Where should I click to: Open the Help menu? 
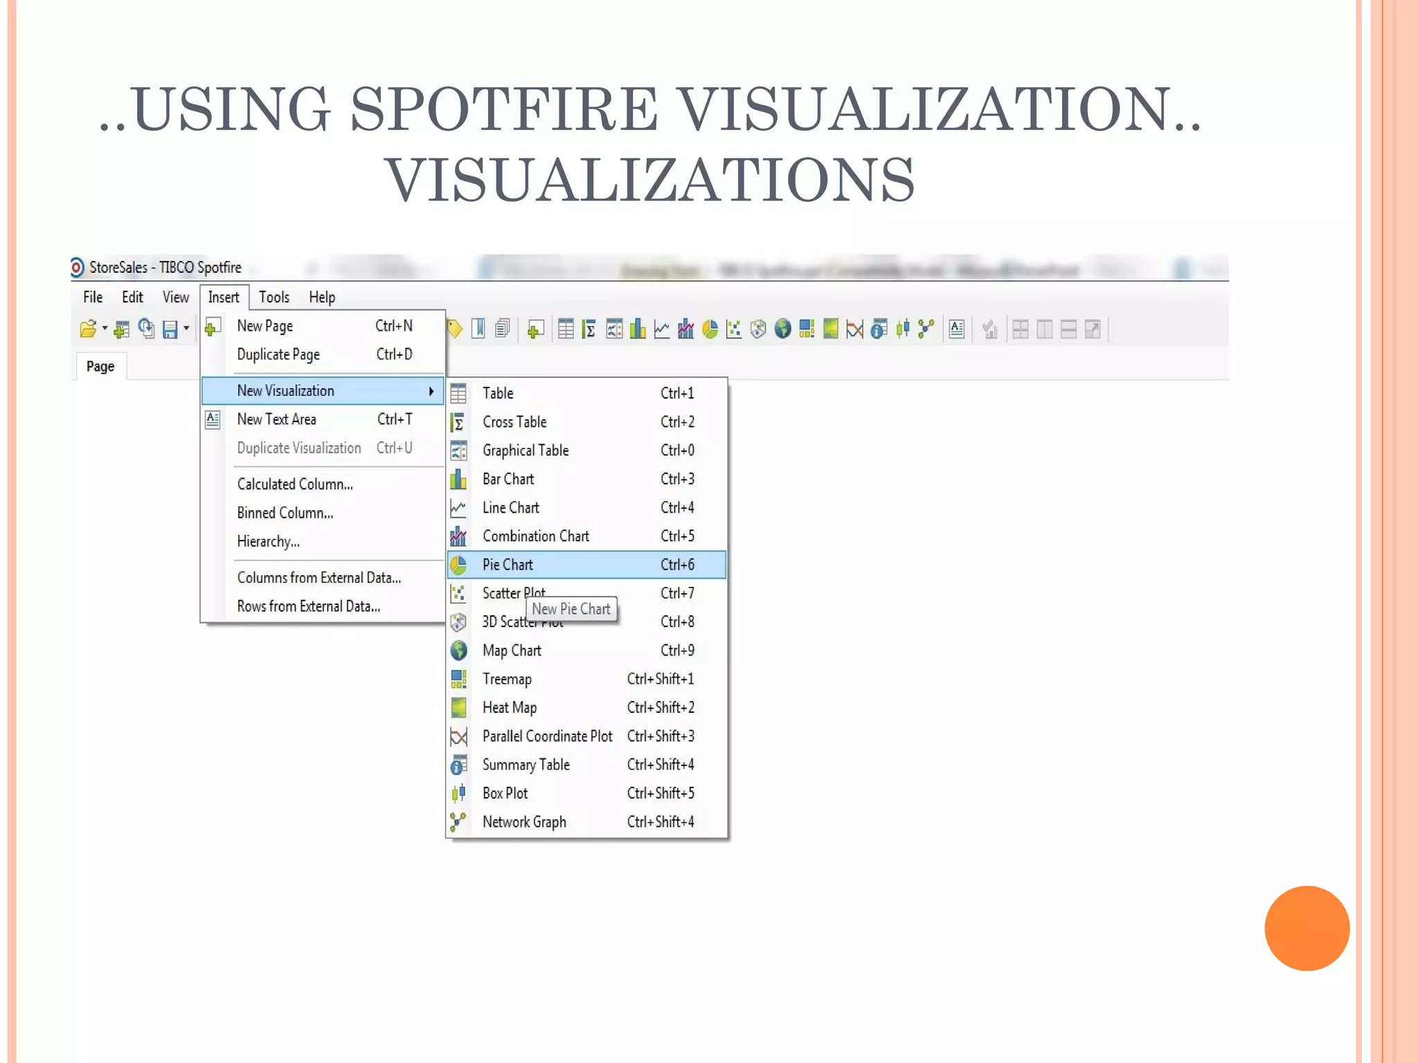pos(322,298)
